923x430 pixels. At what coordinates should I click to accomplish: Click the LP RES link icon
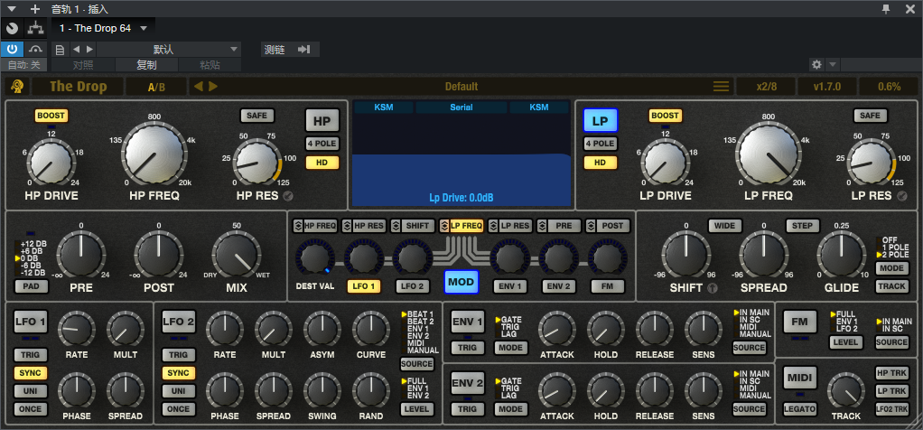tap(902, 196)
